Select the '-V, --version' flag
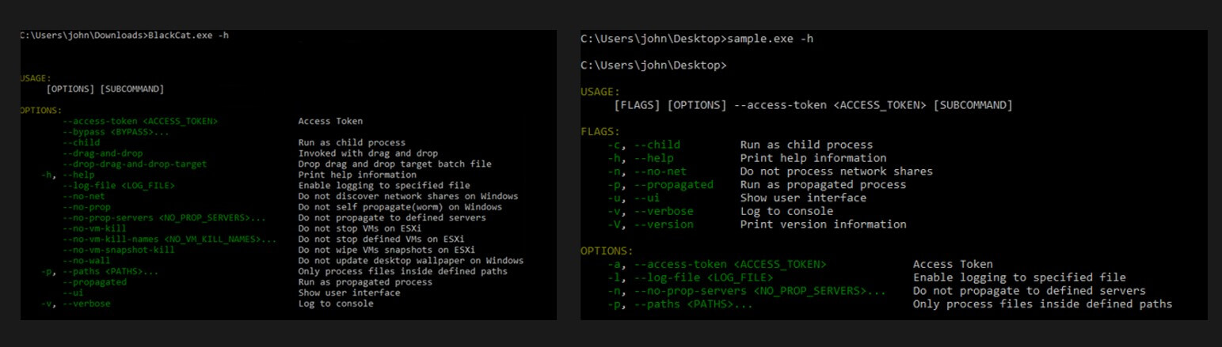Viewport: 1222px width, 347px height. click(650, 224)
